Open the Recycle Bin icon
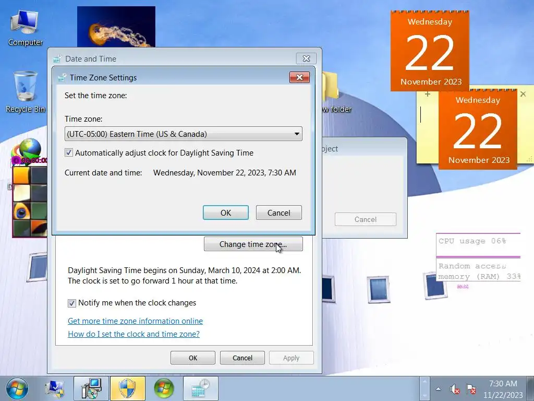Screen dimensions: 534x401 (x=25, y=92)
